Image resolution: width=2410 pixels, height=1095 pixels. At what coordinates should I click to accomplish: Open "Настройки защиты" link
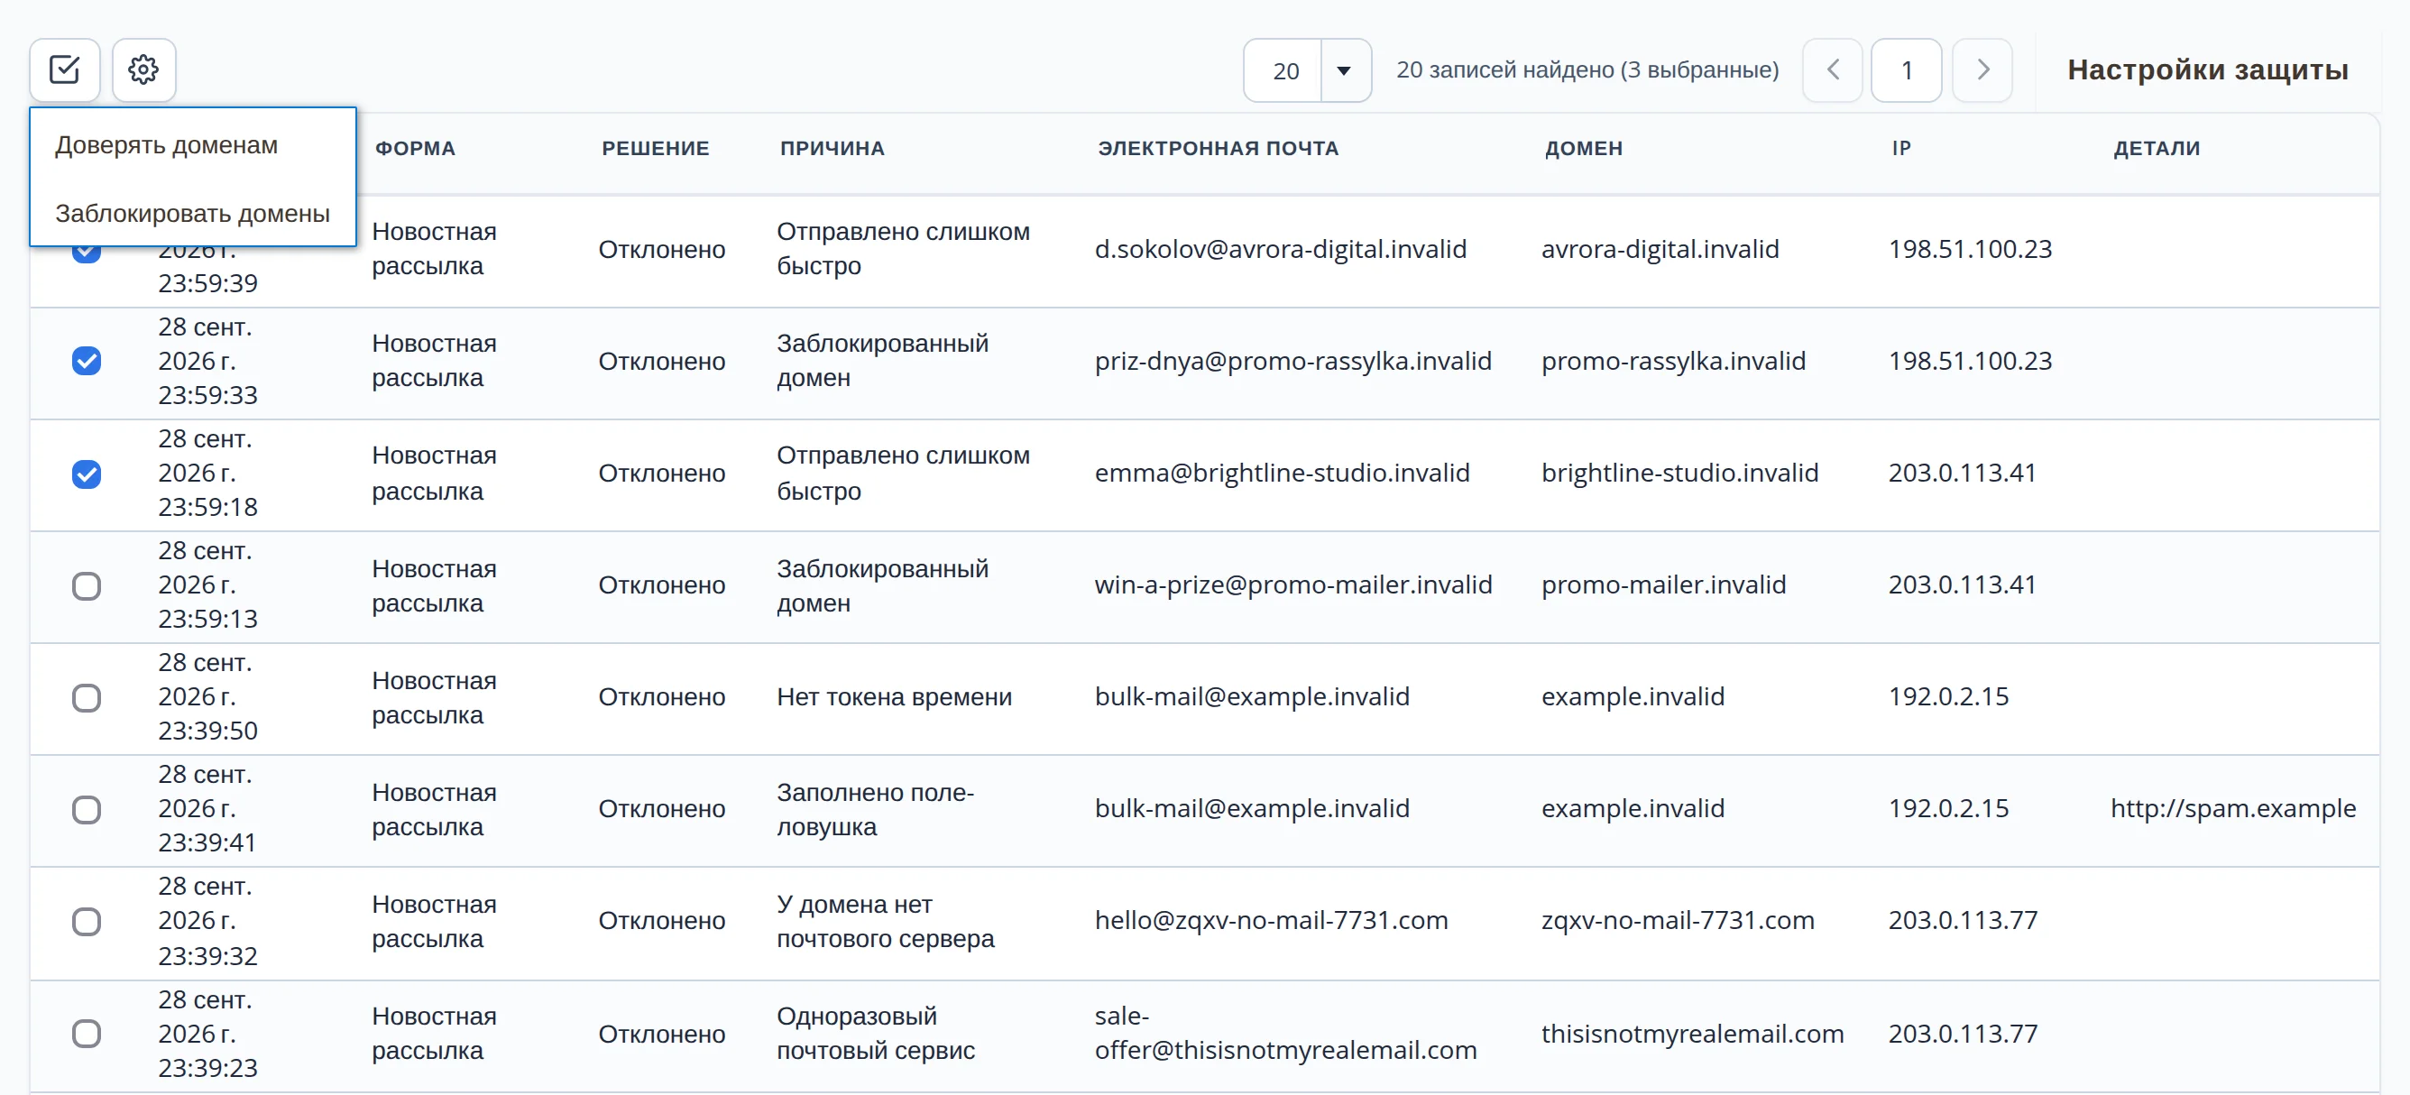pyautogui.click(x=2207, y=70)
